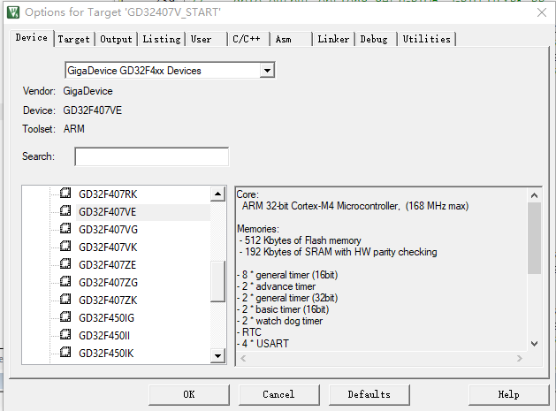Choose GD32F407ZE from device tree

108,265
